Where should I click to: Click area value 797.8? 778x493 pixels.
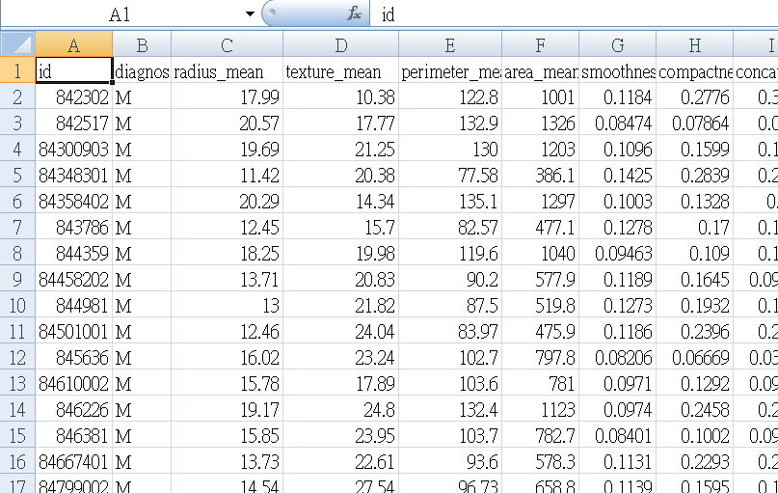coord(540,358)
